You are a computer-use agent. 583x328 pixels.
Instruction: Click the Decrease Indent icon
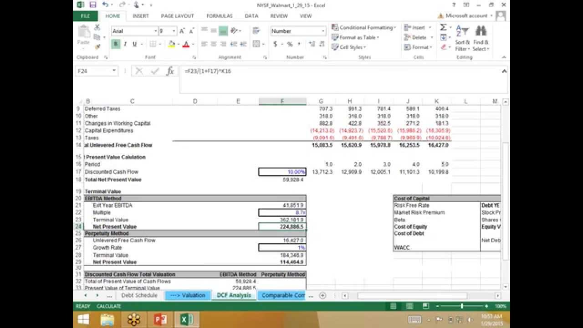tap(234, 44)
